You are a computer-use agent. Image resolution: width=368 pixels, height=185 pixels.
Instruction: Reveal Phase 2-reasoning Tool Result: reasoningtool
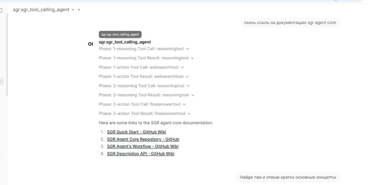coord(147,95)
